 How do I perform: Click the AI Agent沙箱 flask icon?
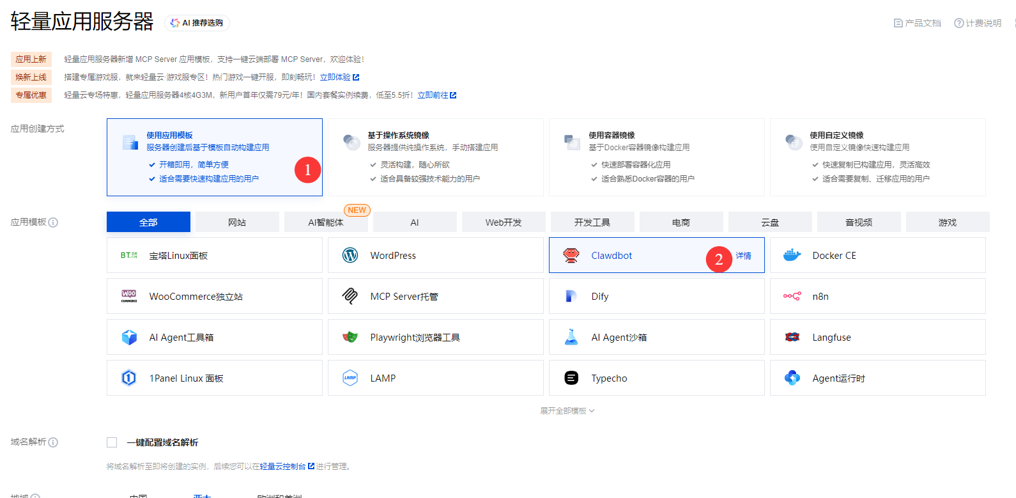(571, 337)
